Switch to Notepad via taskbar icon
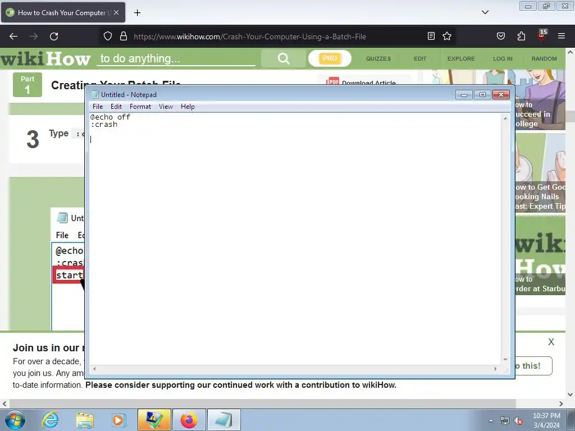This screenshot has height=431, width=575. [223, 420]
